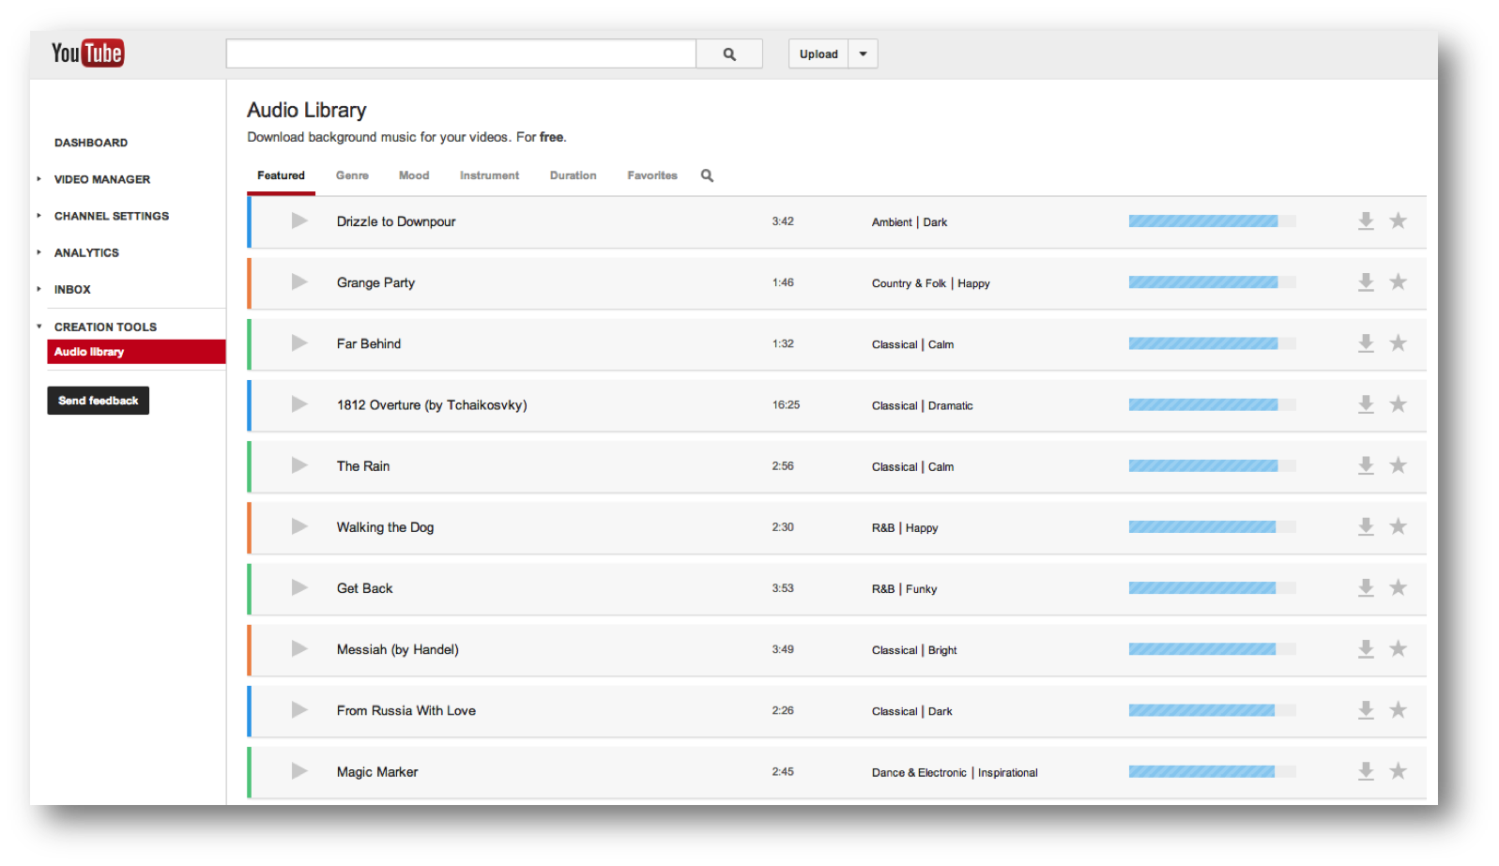Click the search magnifier beside Favorites tab

(x=707, y=175)
